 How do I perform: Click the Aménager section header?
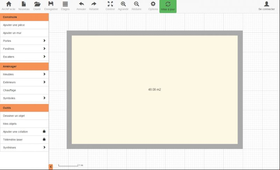coord(24,67)
